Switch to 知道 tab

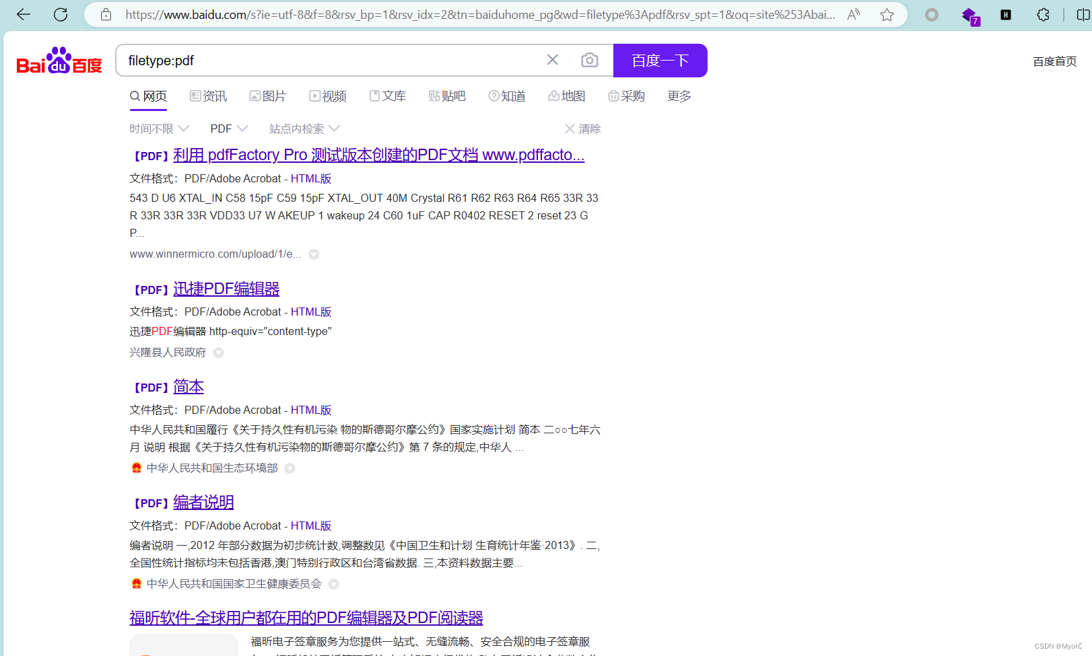(507, 96)
